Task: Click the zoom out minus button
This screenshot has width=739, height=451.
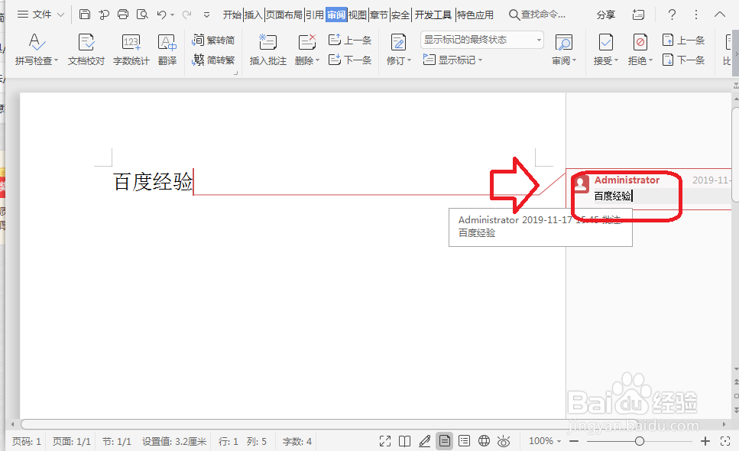Action: point(574,442)
